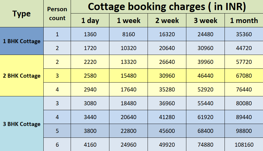Click the 1 month column header
The image size is (263, 151).
tap(244, 21)
